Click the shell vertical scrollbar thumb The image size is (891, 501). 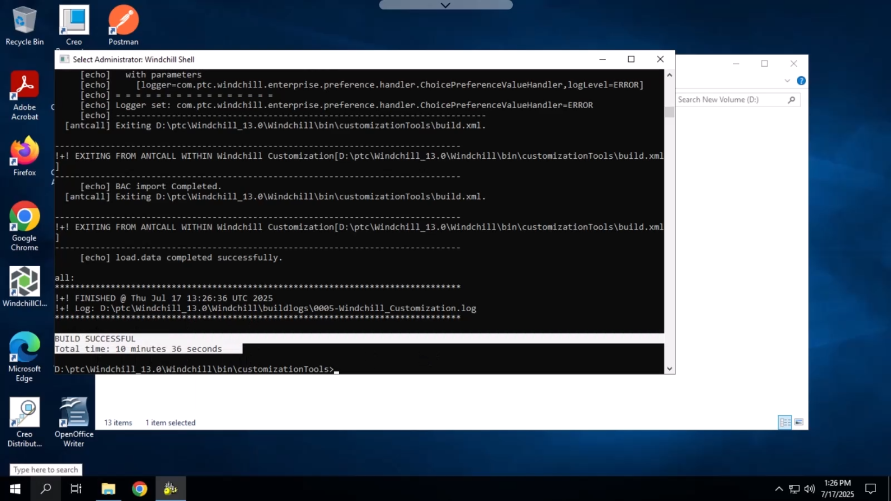point(669,112)
